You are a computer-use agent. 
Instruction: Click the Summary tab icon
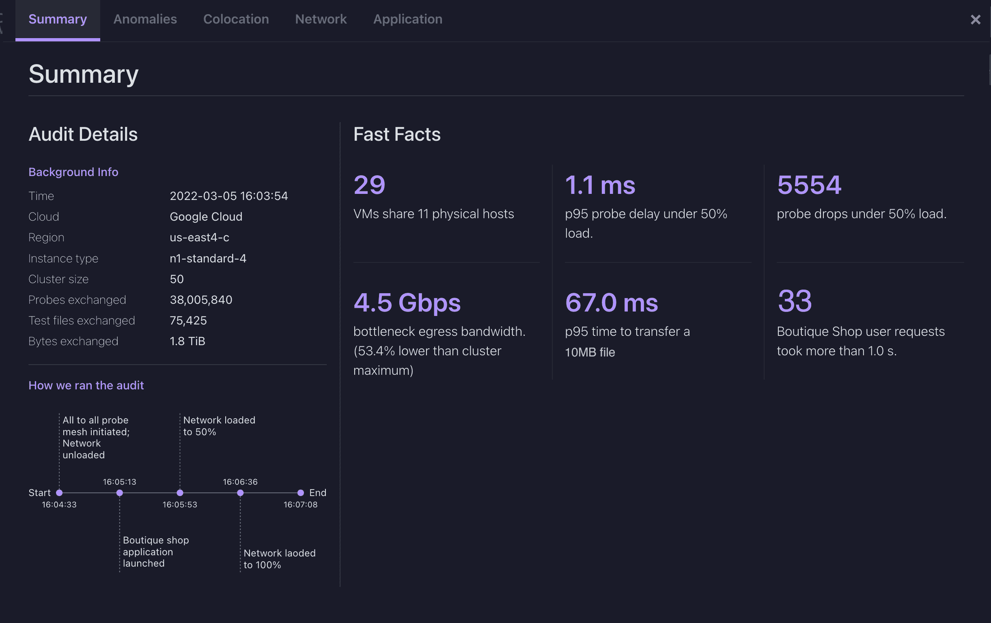pos(58,18)
